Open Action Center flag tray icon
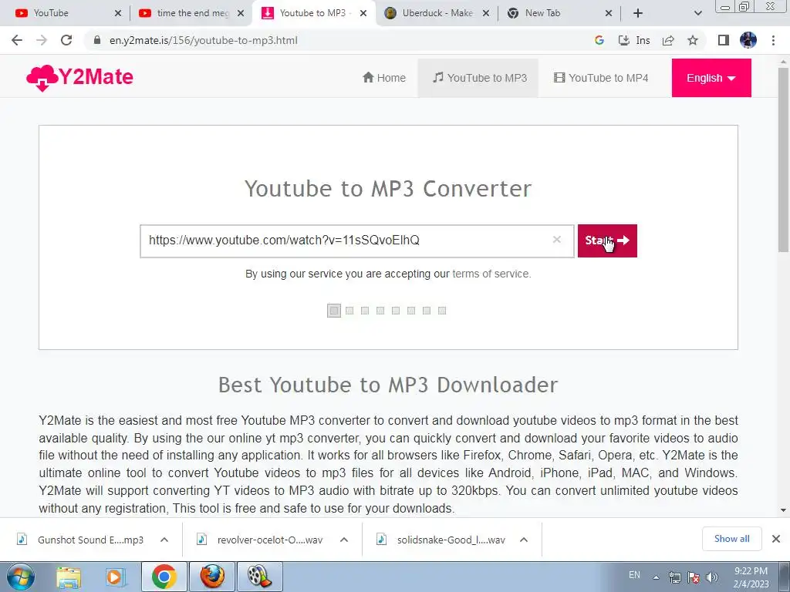This screenshot has height=592, width=790. coord(694,577)
